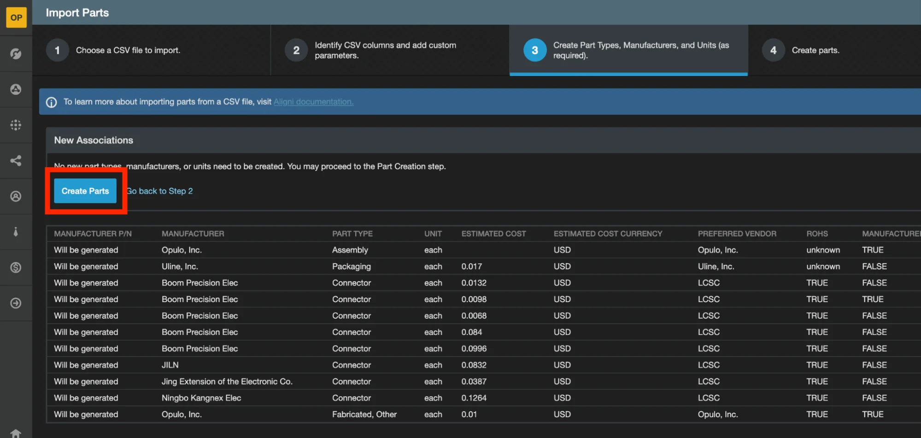Image resolution: width=921 pixels, height=438 pixels.
Task: Click the Estimated Cost column header
Action: pyautogui.click(x=493, y=234)
